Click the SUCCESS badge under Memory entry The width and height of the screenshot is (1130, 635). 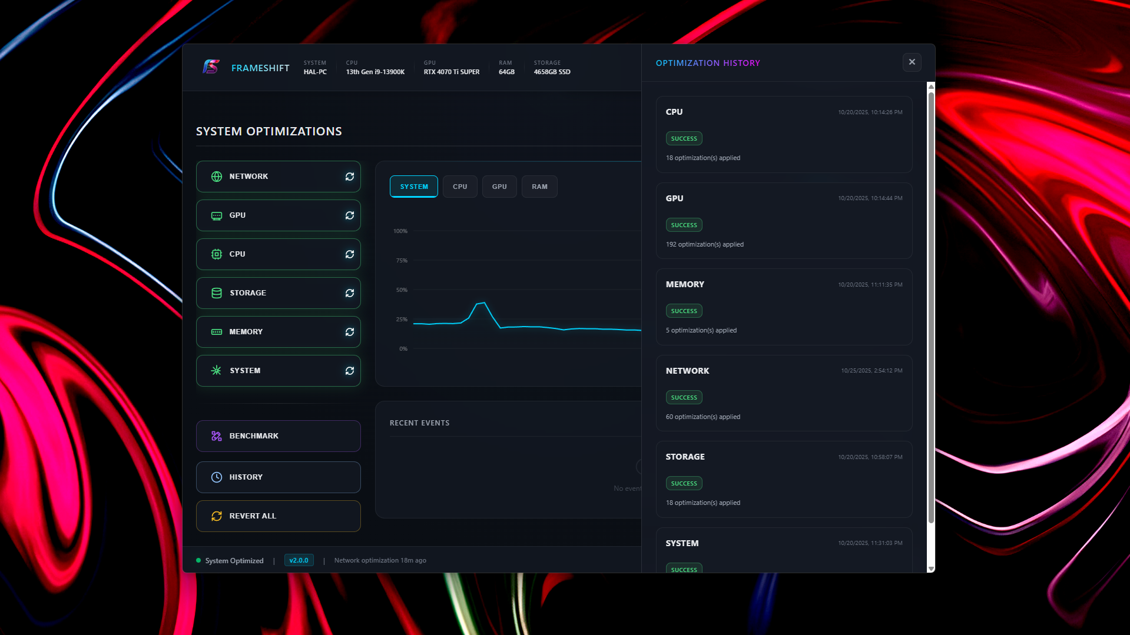click(684, 310)
